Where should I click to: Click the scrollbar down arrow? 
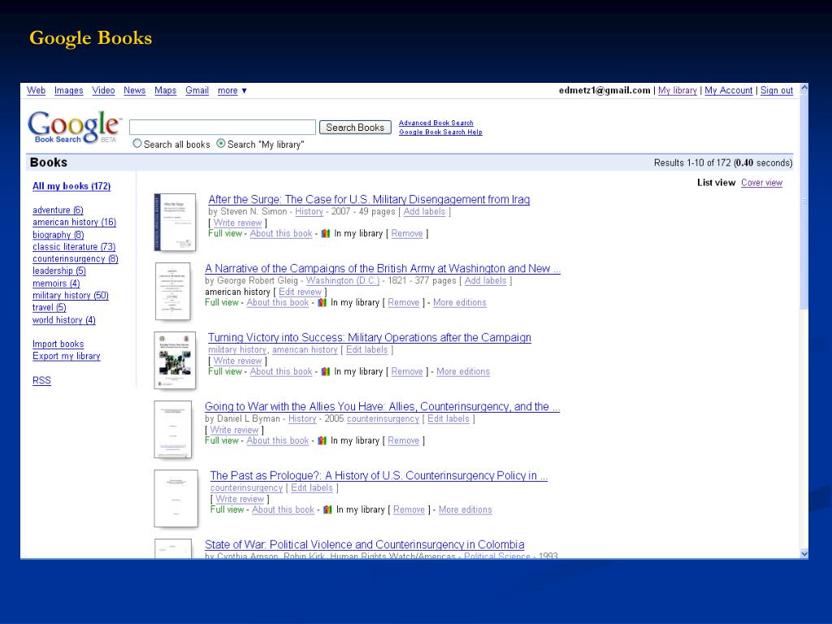point(804,553)
